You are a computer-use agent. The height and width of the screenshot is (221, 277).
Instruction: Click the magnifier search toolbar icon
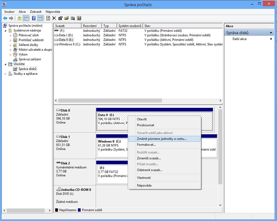click(73, 18)
